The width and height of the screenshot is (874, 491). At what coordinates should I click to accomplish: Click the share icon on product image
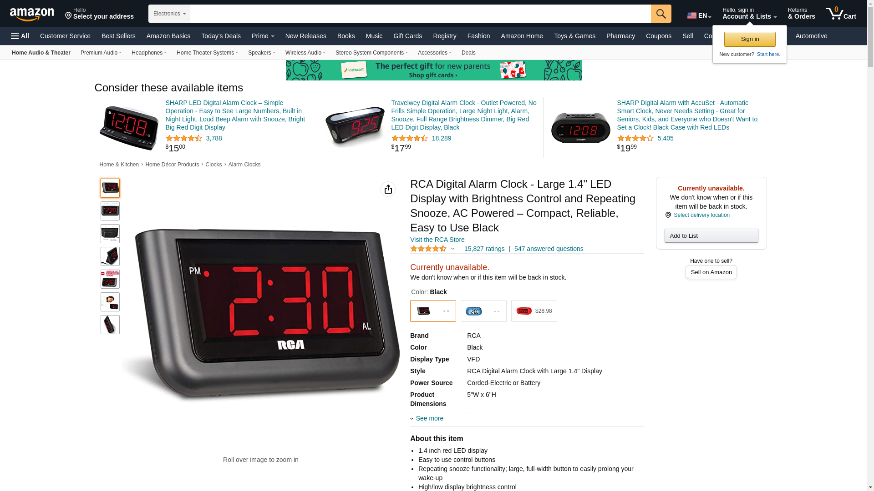[x=388, y=189]
